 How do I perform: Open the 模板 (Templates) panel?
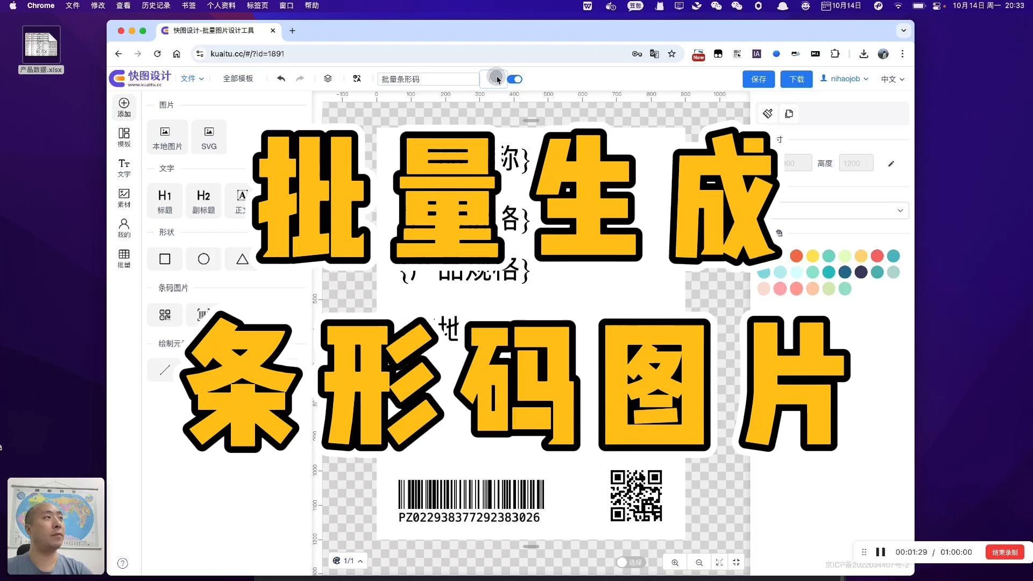(x=124, y=136)
